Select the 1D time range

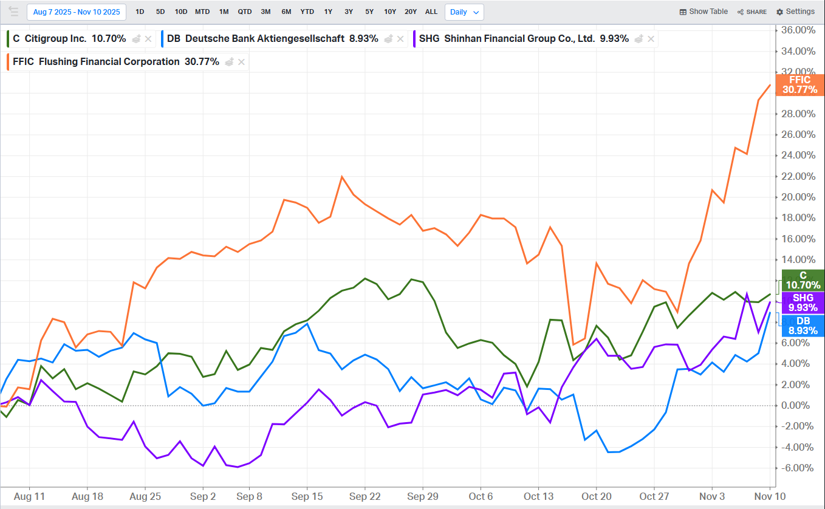[140, 12]
